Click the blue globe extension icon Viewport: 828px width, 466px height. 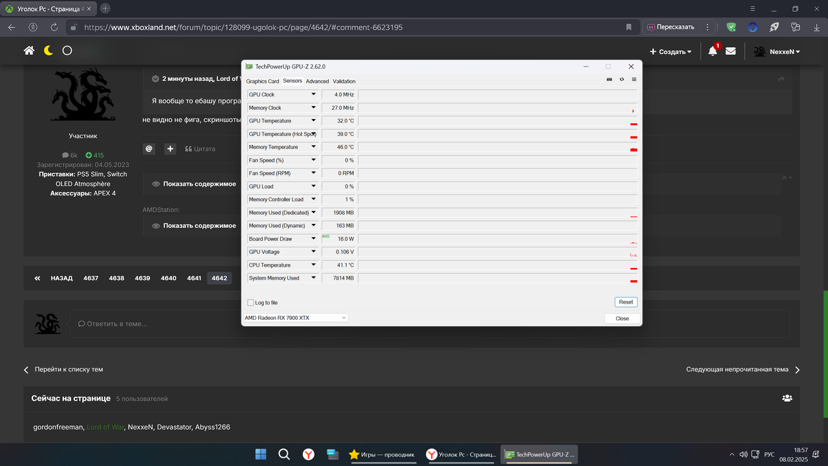pos(752,27)
